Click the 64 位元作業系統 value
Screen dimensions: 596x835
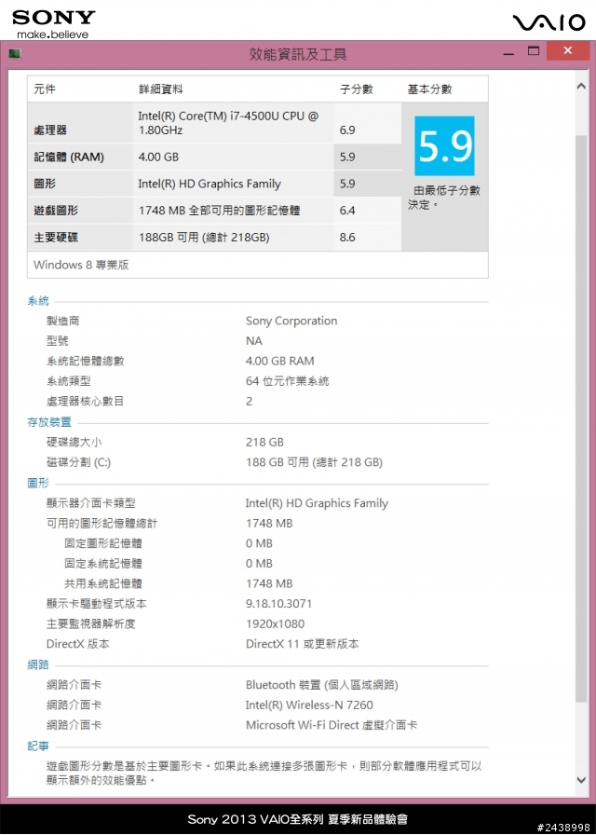pos(288,381)
